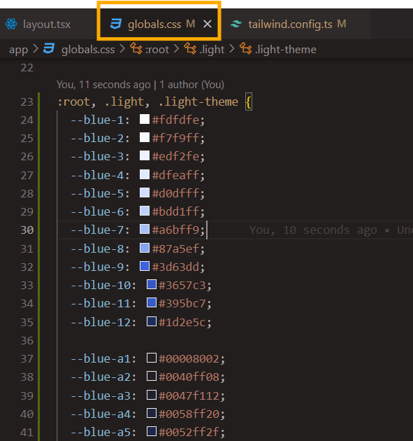
Task: Click the Tailwind icon on config tab
Action: [x=236, y=24]
